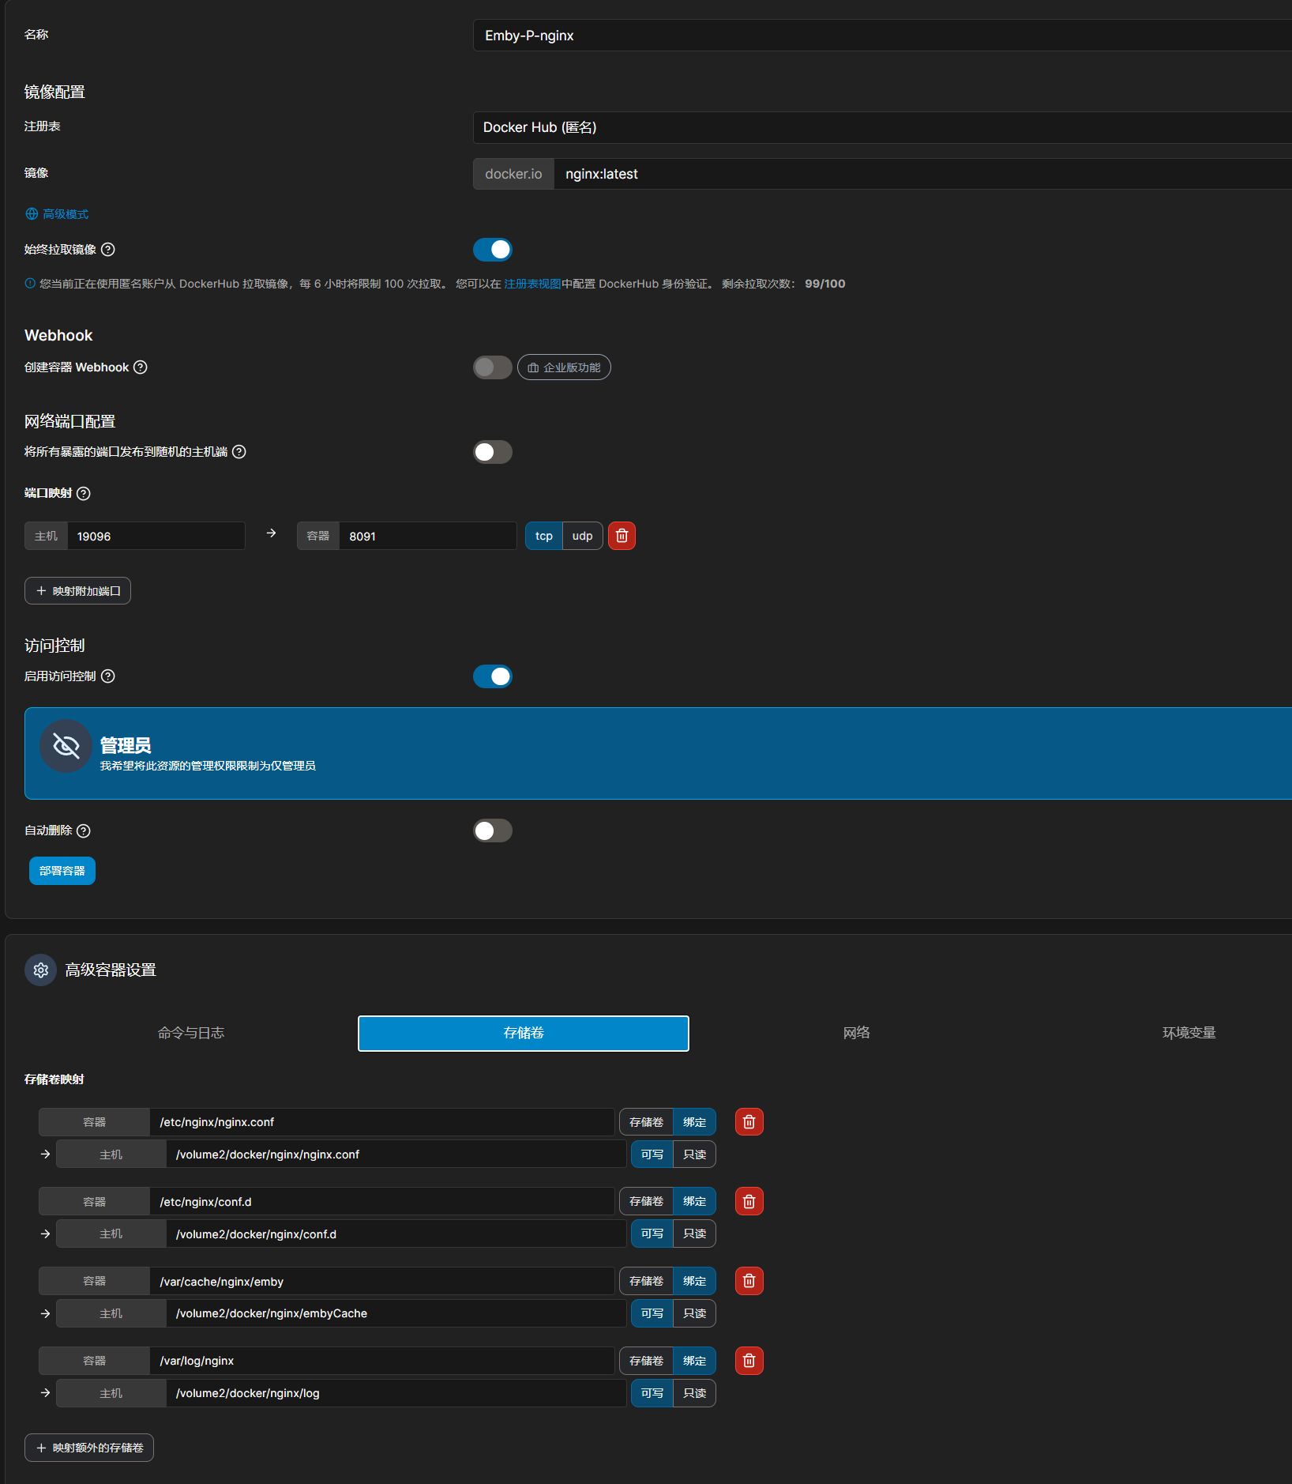Image resolution: width=1292 pixels, height=1484 pixels.
Task: Click the 99/100 remaining pulls value
Action: (825, 284)
